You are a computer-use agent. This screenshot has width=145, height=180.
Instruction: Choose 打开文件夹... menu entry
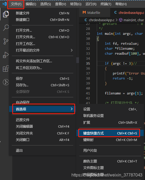click(x=43, y=37)
